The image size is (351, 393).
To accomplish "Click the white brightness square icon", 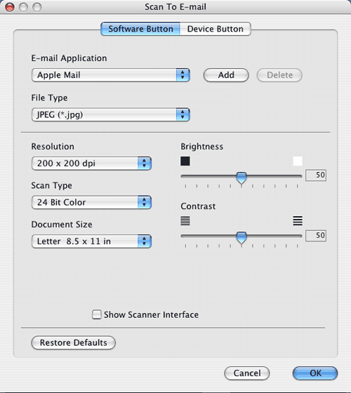I will click(298, 161).
